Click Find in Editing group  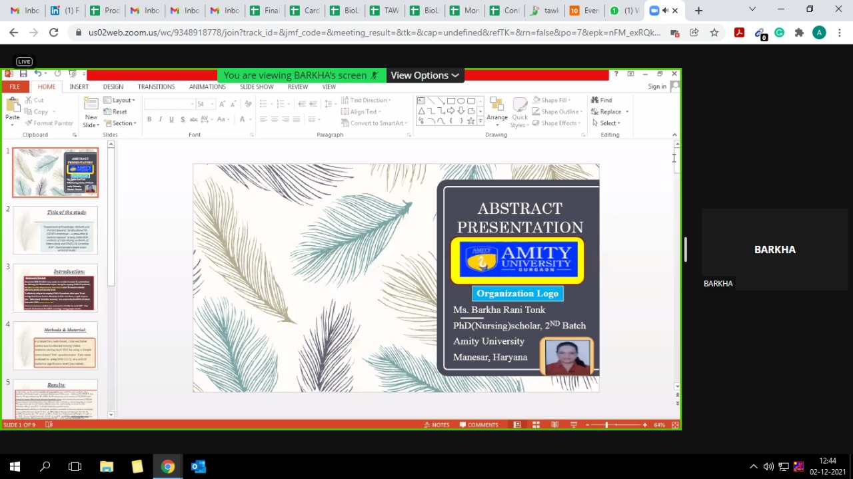click(601, 101)
